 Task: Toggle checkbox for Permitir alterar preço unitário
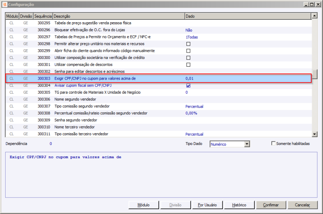tap(188, 44)
